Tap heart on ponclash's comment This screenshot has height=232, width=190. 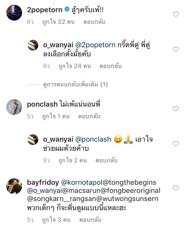176,109
